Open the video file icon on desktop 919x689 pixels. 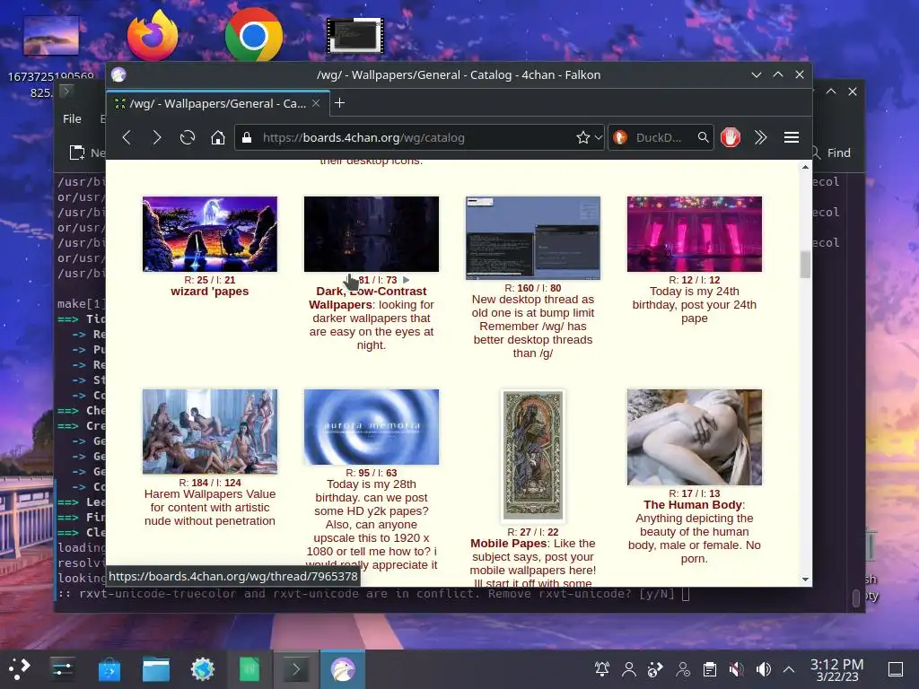click(x=355, y=35)
